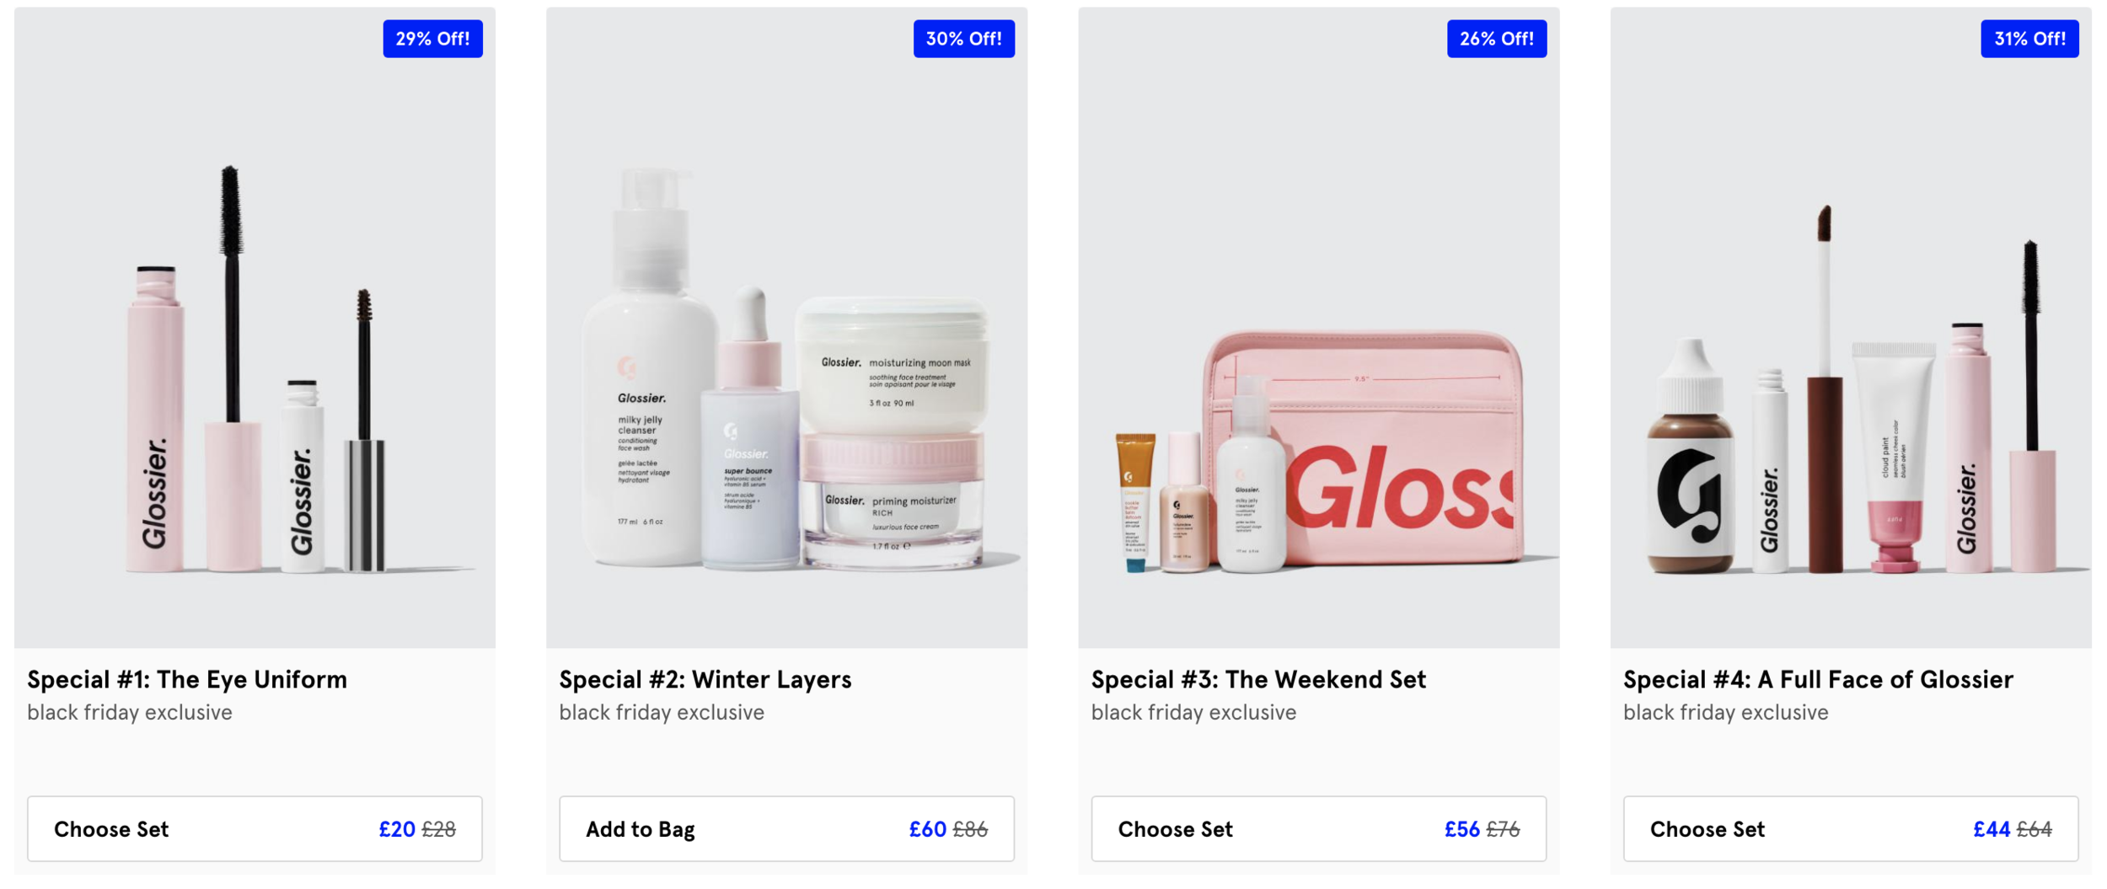Add Winter Layers to Bag
Viewport: 2107px width, 889px height.
pyautogui.click(x=786, y=828)
